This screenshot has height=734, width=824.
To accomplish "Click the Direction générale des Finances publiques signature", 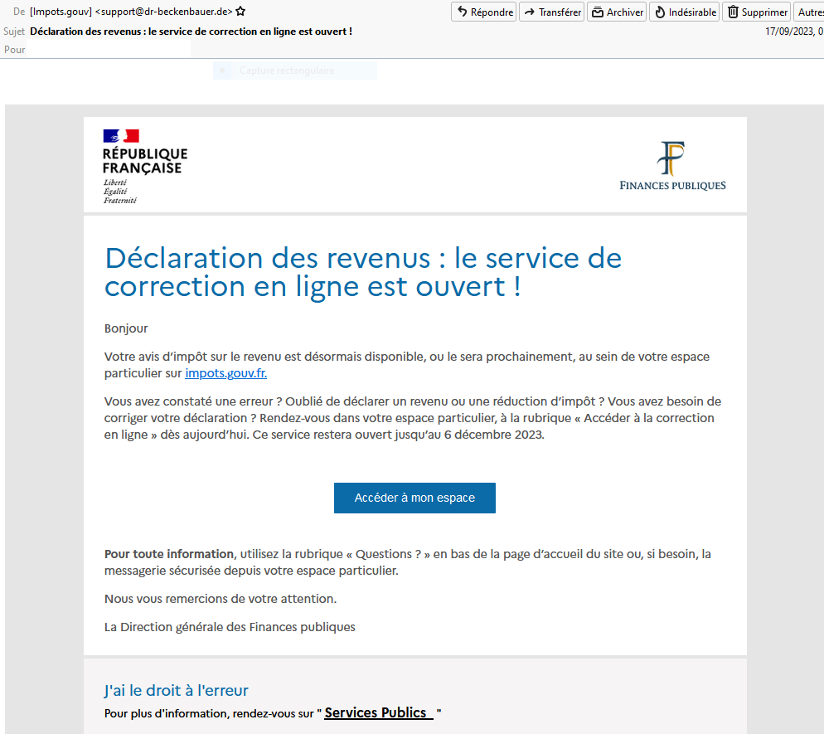I will tap(230, 627).
